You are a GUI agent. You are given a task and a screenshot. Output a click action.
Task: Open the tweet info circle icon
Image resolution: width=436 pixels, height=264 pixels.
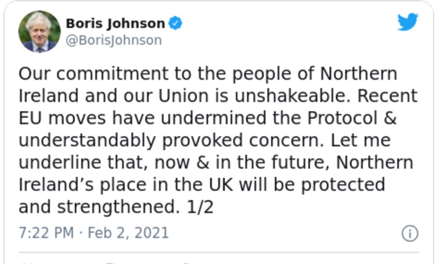410,233
